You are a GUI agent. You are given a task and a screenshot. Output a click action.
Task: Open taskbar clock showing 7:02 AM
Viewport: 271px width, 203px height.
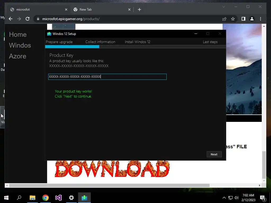[248, 198]
